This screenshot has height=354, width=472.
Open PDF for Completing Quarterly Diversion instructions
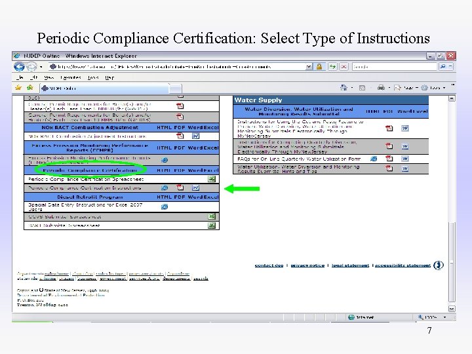389,146
